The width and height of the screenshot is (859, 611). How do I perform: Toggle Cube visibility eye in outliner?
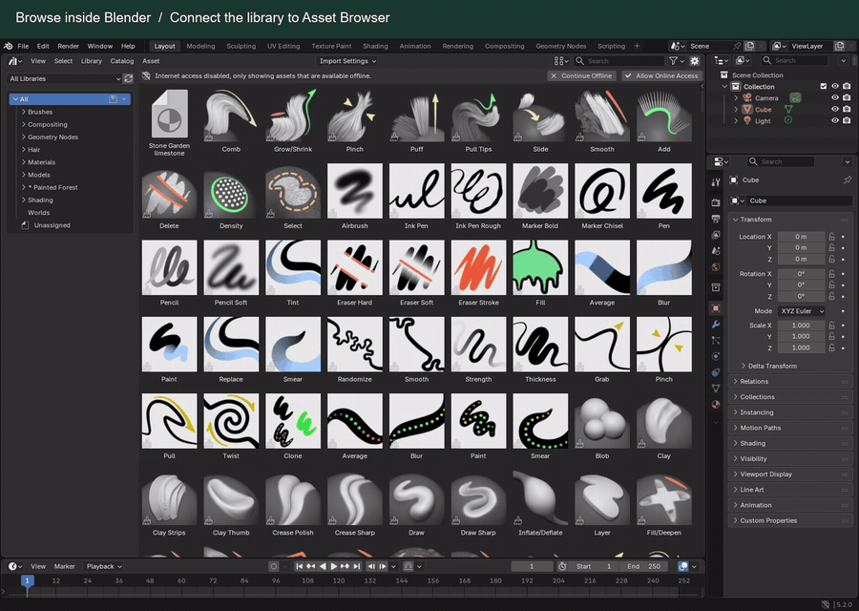click(835, 110)
